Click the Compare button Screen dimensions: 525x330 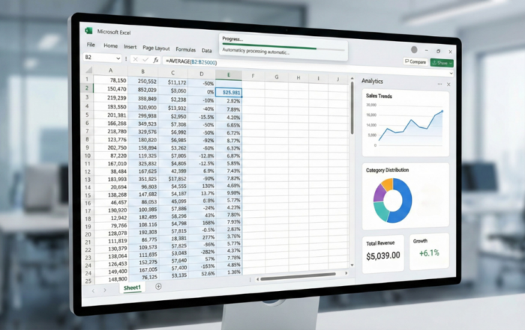pos(415,62)
